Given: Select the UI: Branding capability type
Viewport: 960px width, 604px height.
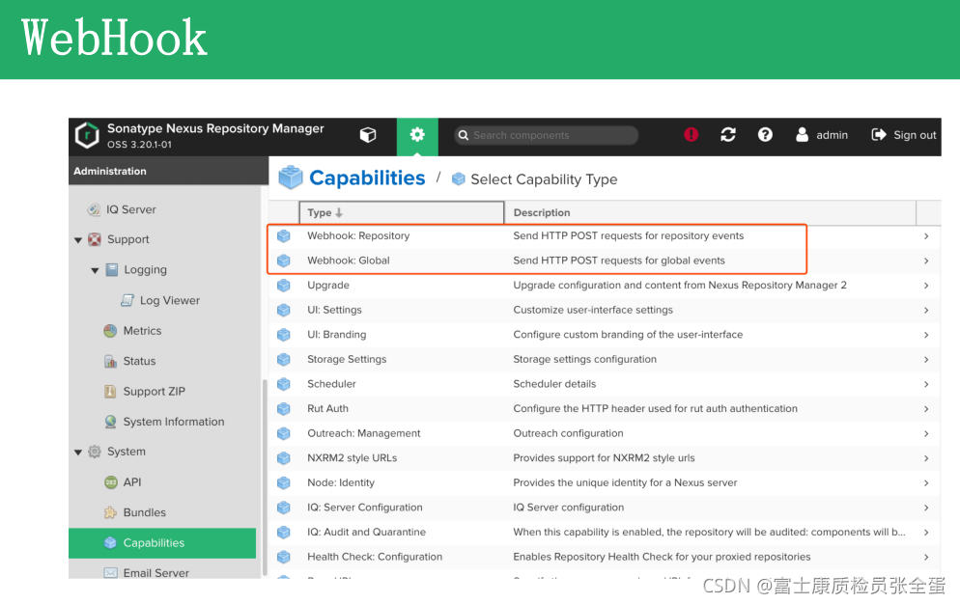Looking at the screenshot, I should [x=337, y=335].
